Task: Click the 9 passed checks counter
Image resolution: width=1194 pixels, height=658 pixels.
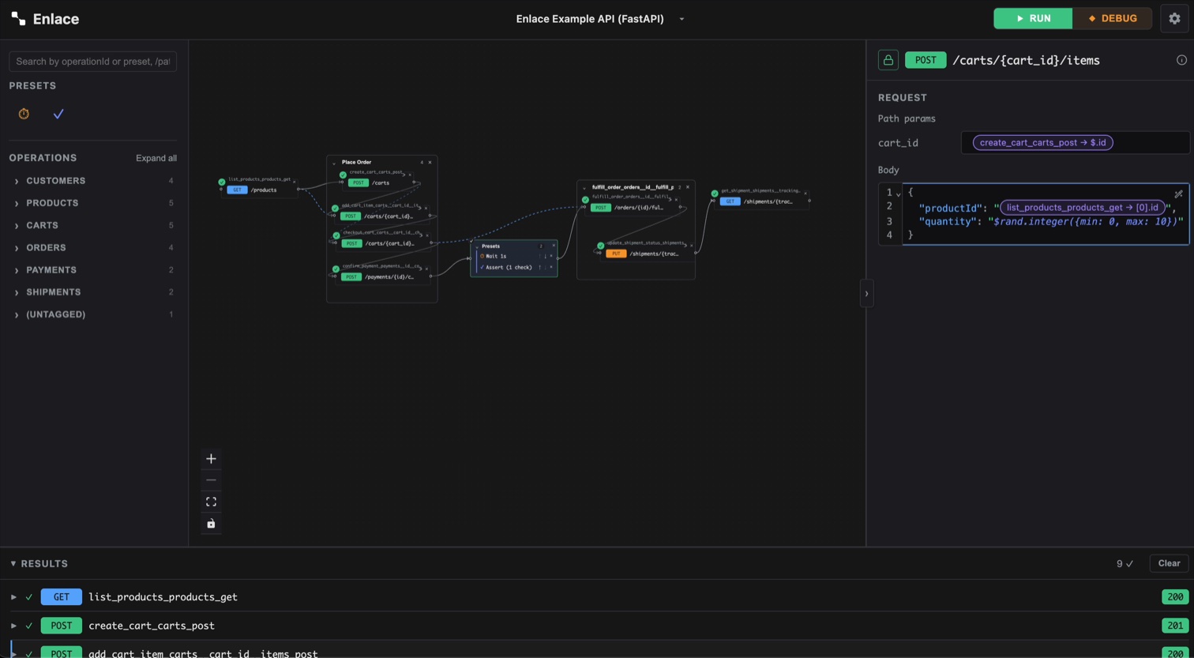Action: 1125,563
